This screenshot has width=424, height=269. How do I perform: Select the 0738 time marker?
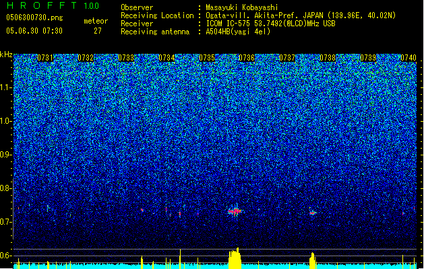(328, 58)
